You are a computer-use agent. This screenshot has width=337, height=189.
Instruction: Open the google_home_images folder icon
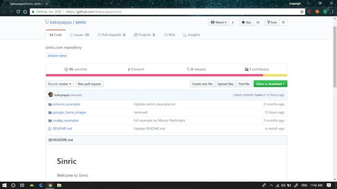[x=50, y=112]
